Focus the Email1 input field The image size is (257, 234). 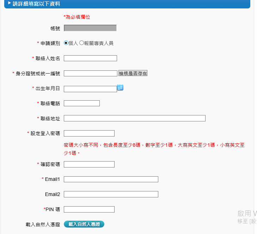click(111, 179)
